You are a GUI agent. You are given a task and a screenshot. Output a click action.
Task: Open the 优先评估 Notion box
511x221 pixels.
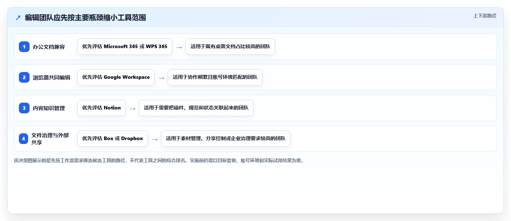coord(101,108)
